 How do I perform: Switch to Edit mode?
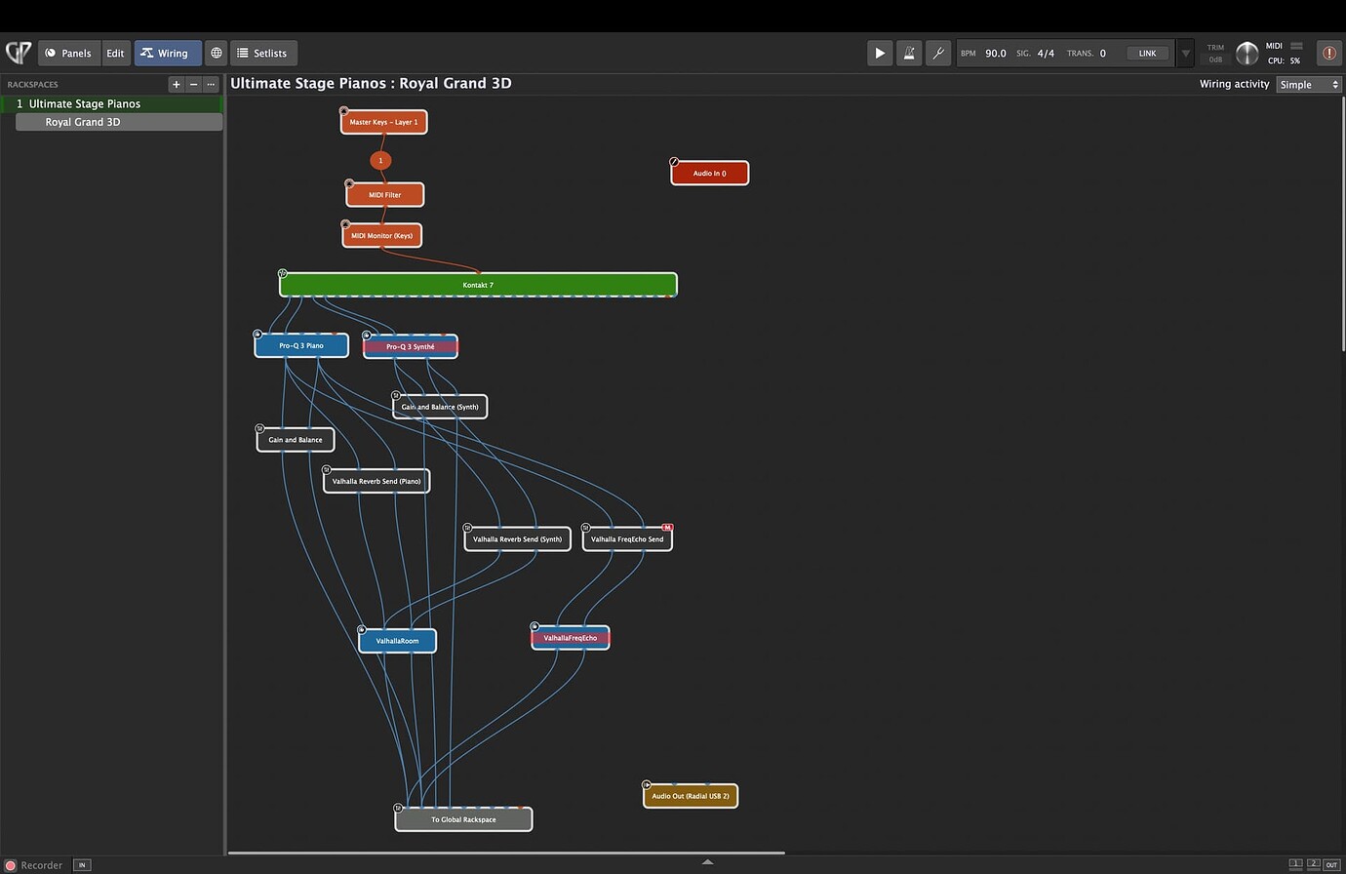115,53
